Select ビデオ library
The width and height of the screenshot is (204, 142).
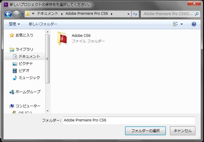[24, 70]
